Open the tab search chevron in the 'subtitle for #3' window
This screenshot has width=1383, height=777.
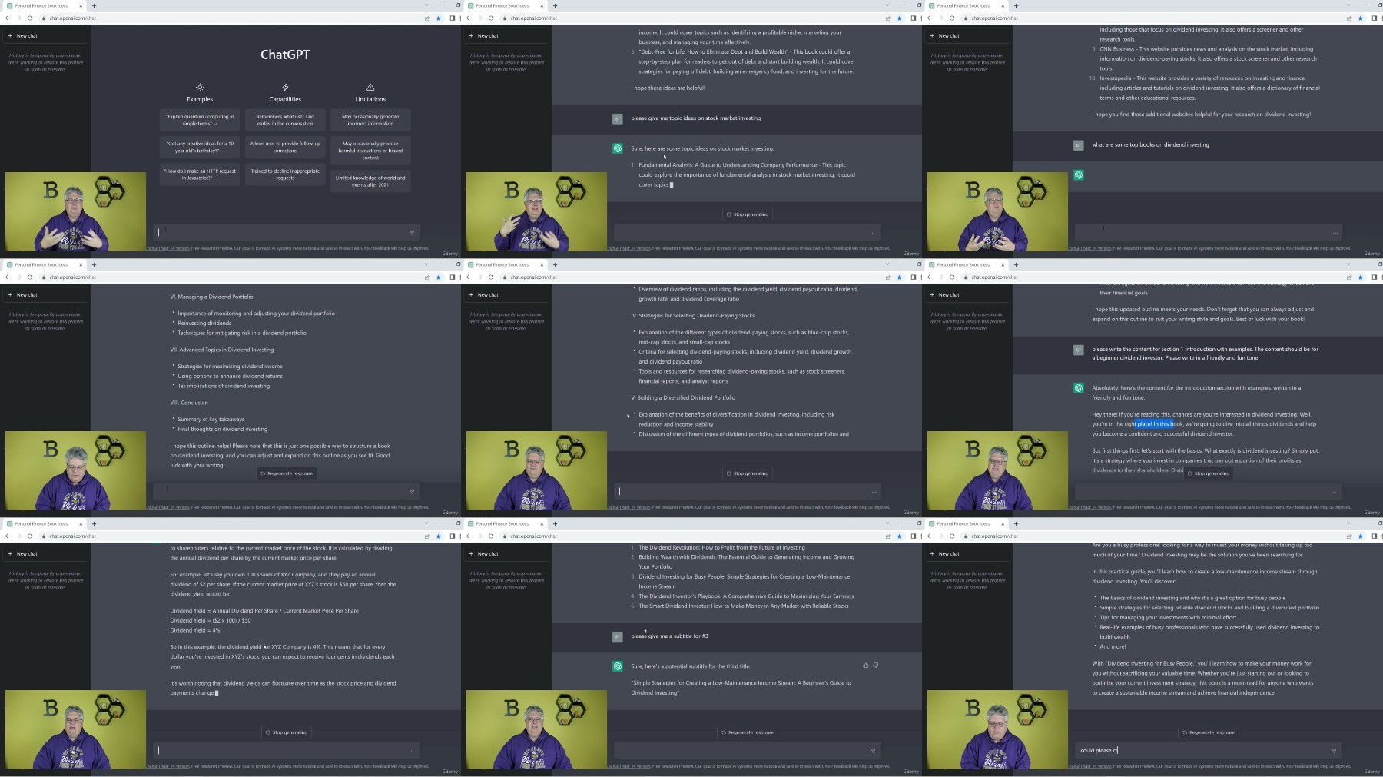(x=887, y=523)
